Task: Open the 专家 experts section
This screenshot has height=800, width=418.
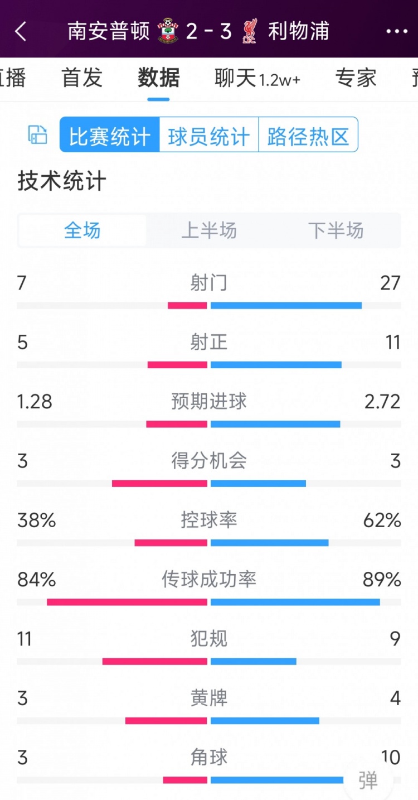Action: pyautogui.click(x=355, y=79)
